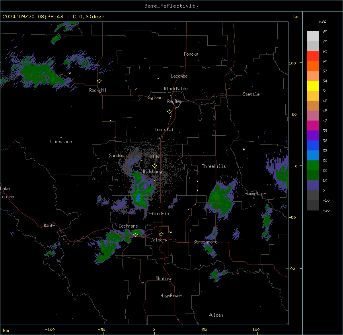Select the Sundre label
Viewport: 343px width, 335px height.
pyautogui.click(x=116, y=156)
